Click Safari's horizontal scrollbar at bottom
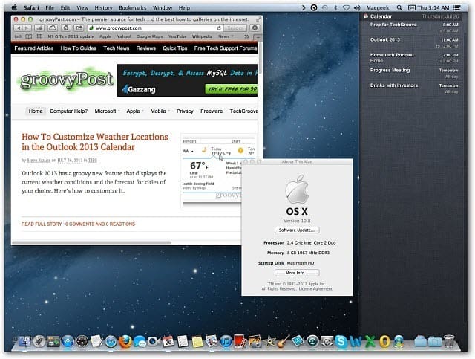This screenshot has height=359, width=475. (x=91, y=242)
